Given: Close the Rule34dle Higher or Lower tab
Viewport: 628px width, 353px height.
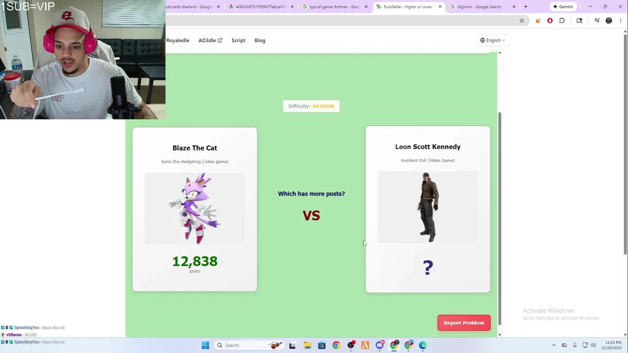Looking at the screenshot, I should [x=440, y=7].
